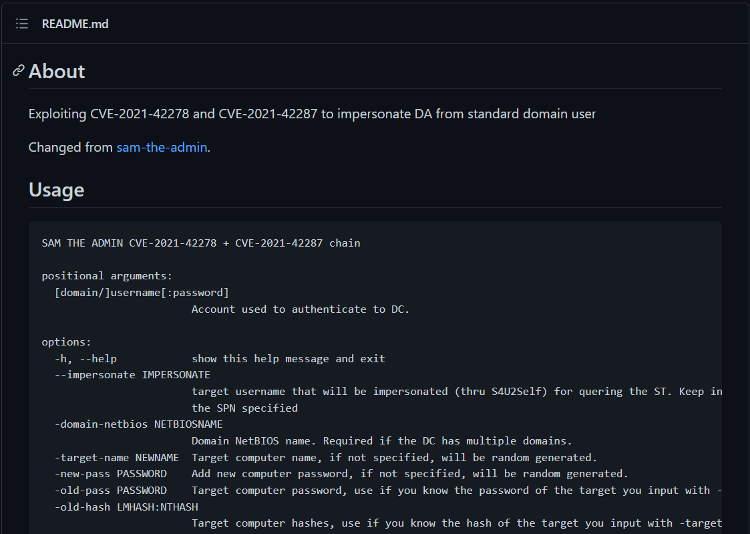Screen dimensions: 750x534
Task: Select "Target computer password, use if you know" text
Action: coord(457,491)
